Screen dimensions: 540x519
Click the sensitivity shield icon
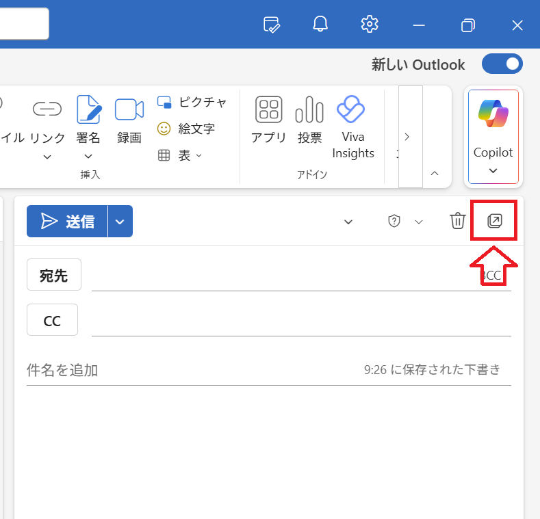(x=394, y=221)
